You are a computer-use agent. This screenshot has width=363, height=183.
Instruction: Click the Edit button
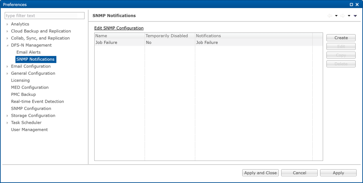[x=341, y=47]
